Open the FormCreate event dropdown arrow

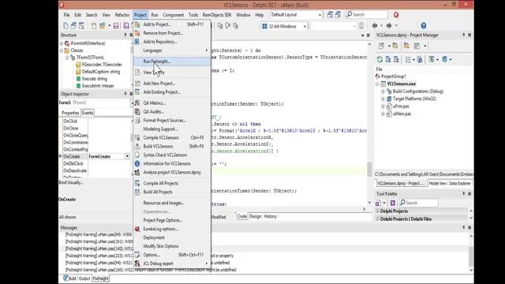(127, 156)
